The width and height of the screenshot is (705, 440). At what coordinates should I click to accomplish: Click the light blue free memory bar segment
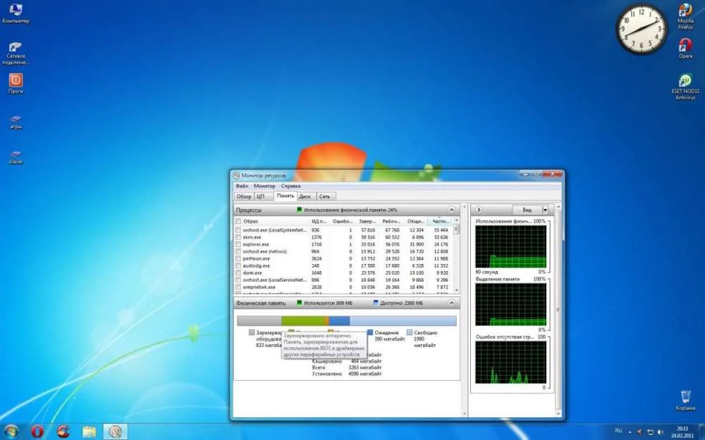pos(403,320)
